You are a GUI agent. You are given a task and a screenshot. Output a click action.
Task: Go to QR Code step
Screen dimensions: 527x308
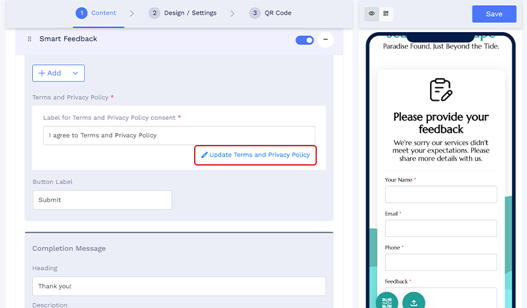coord(270,13)
